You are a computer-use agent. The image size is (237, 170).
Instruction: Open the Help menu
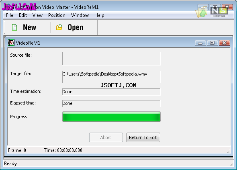click(x=99, y=15)
